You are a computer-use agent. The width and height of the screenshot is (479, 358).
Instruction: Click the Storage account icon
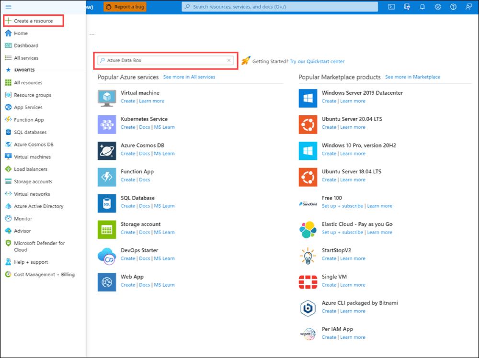(106, 229)
